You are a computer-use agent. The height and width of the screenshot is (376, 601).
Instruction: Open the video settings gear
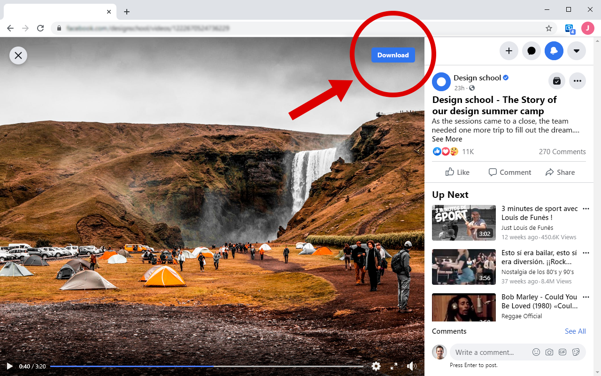coord(376,366)
